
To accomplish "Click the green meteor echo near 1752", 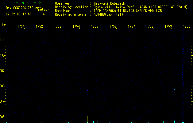I will [41, 91].
